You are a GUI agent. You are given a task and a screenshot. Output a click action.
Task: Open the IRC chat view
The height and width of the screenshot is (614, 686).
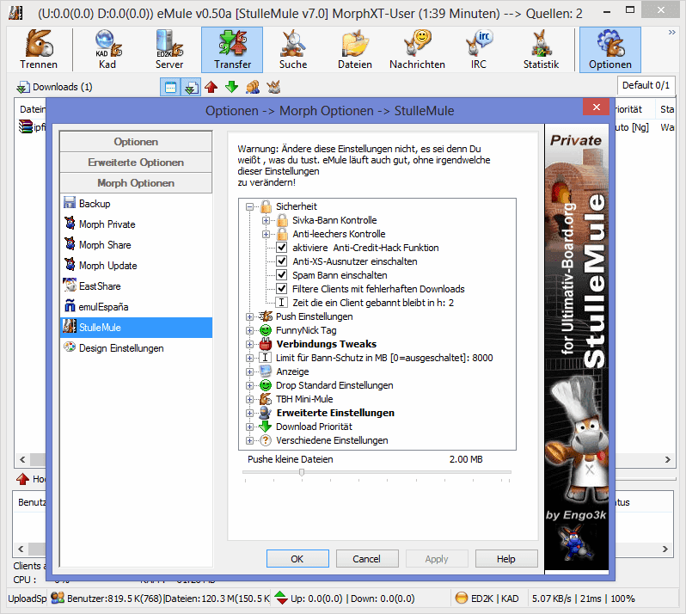tap(479, 50)
